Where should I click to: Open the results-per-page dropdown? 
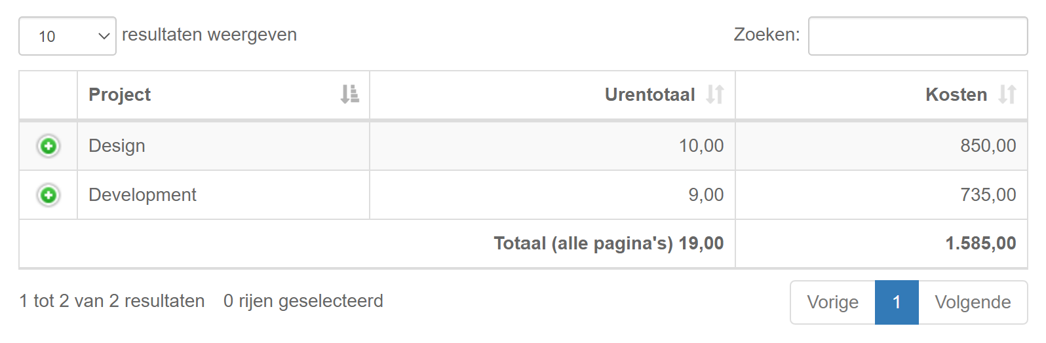68,36
